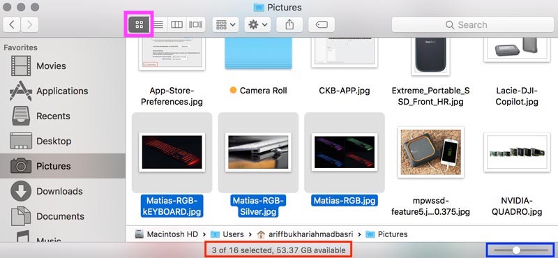The width and height of the screenshot is (558, 258).
Task: Open Movies in the sidebar
Action: pos(63,66)
